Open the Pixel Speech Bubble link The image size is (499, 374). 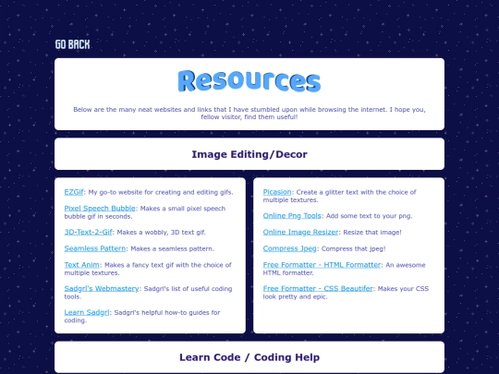(100, 209)
